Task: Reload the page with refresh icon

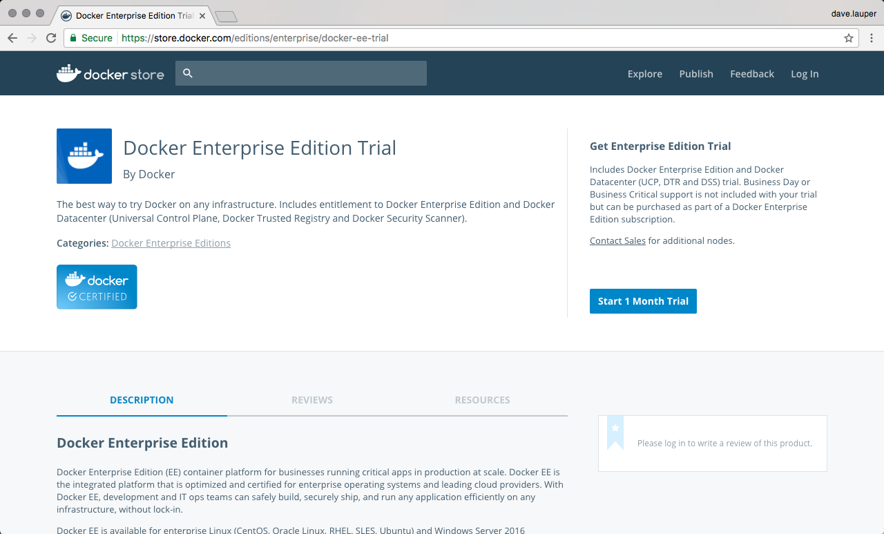Action: click(51, 38)
